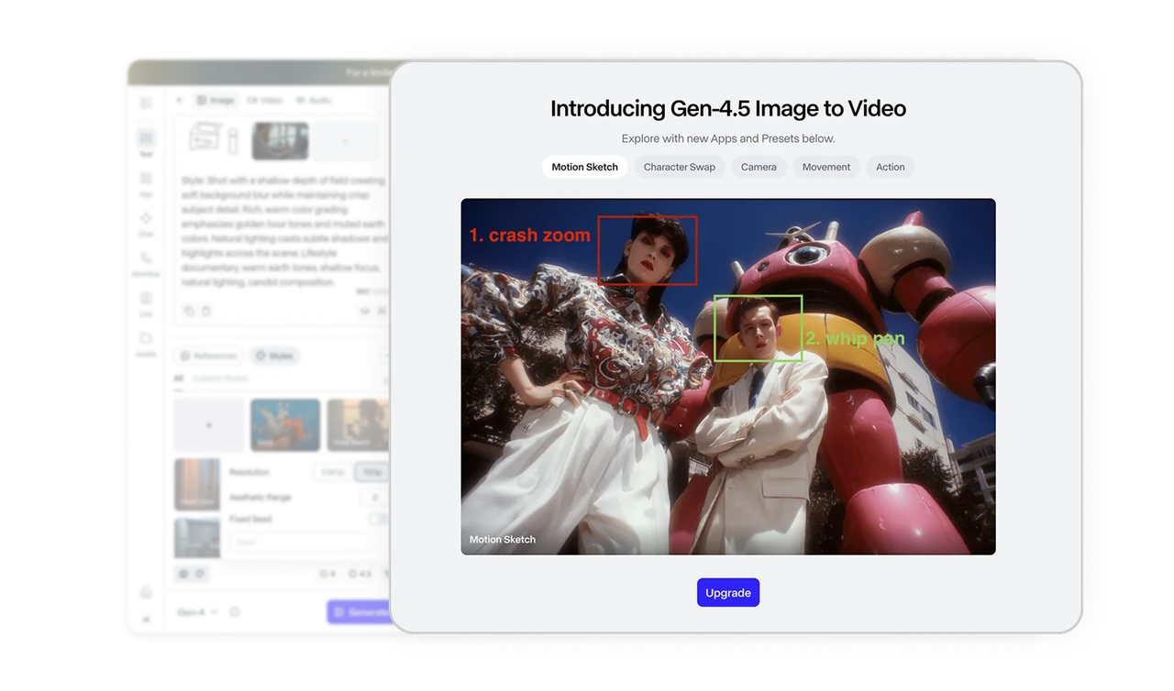Open the Tool section in background sidebar
Viewport: 1174px width, 691px height.
coord(146,142)
